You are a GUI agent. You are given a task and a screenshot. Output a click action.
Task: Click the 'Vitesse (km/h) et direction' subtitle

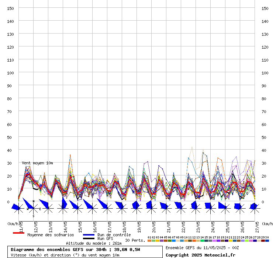point(65,255)
